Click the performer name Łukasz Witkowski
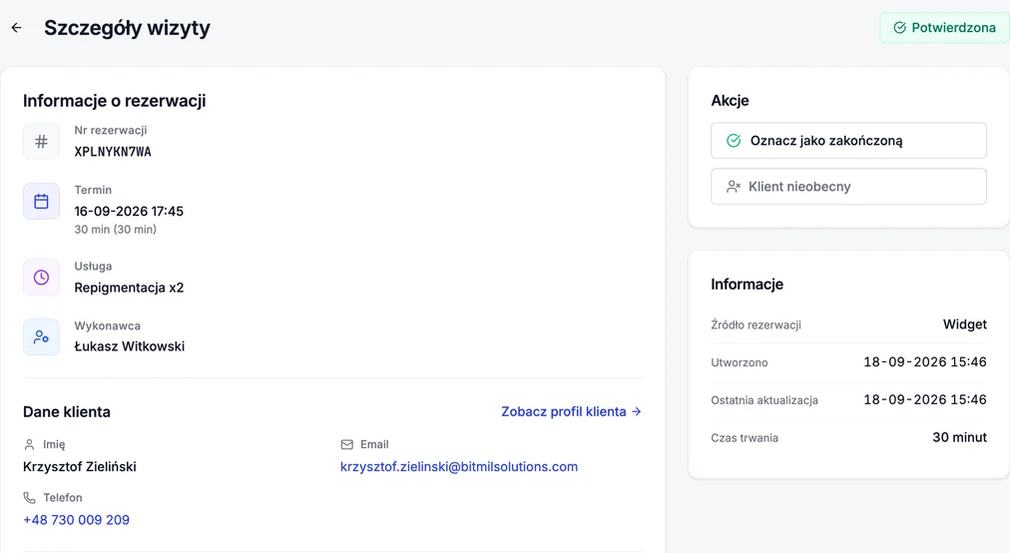Screen dimensions: 1010x553 (x=130, y=346)
